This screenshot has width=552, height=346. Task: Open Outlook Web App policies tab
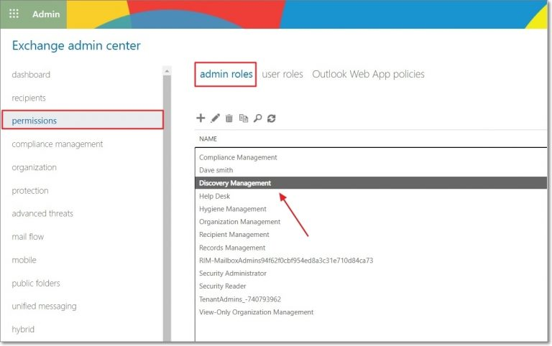tap(368, 74)
